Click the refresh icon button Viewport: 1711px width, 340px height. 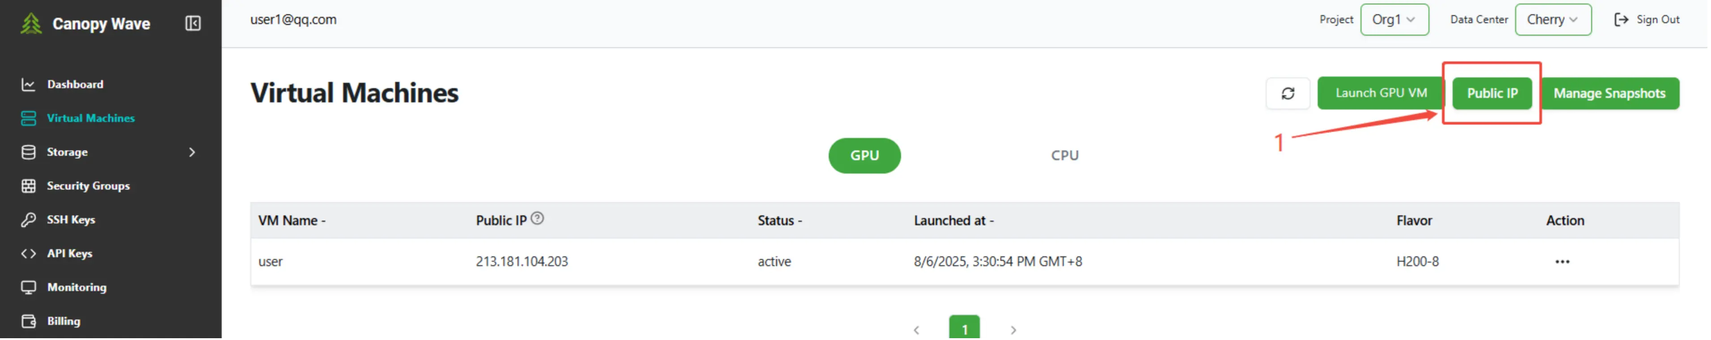point(1287,93)
